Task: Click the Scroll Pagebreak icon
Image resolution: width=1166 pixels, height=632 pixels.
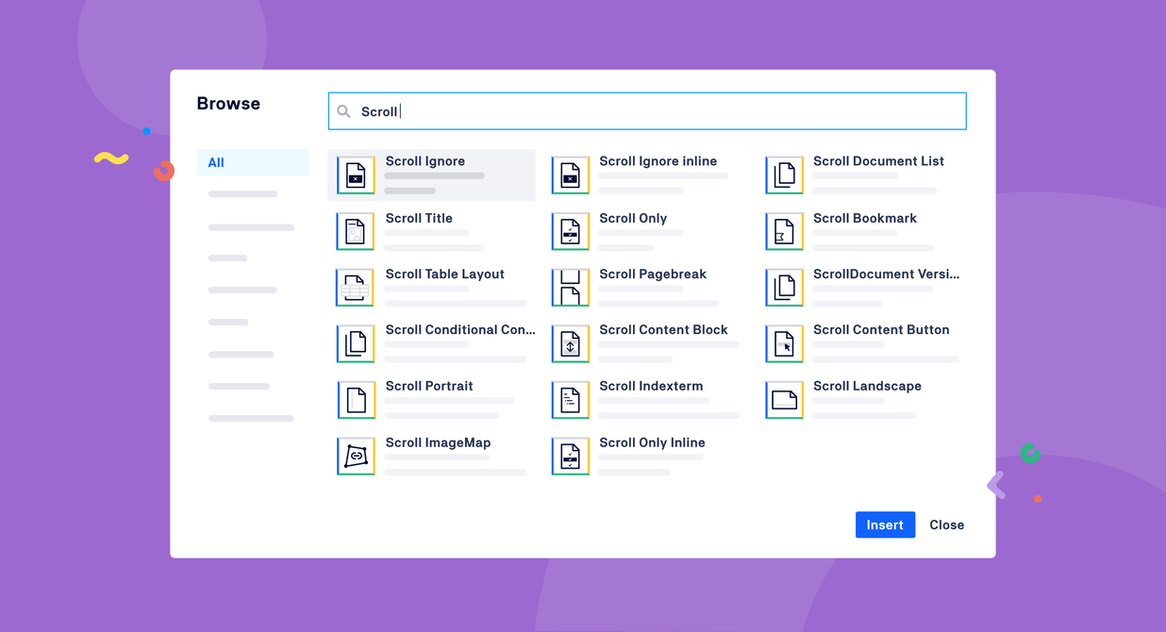Action: [x=570, y=288]
